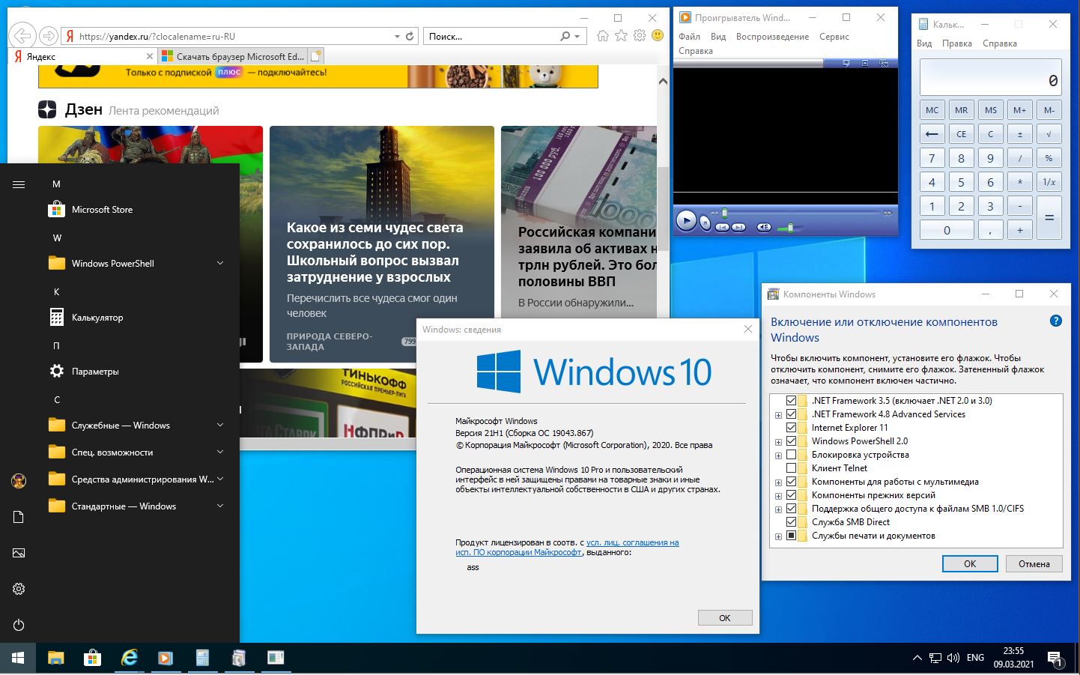Enable Блокировка устройства component
The height and width of the screenshot is (675, 1080).
[x=791, y=455]
